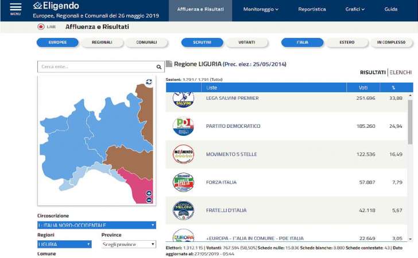Click the 251.696 votes cell
418x258 pixels.
[366, 98]
